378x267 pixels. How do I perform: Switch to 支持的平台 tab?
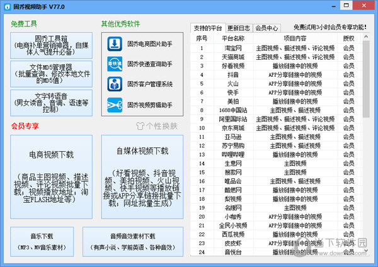(x=208, y=28)
